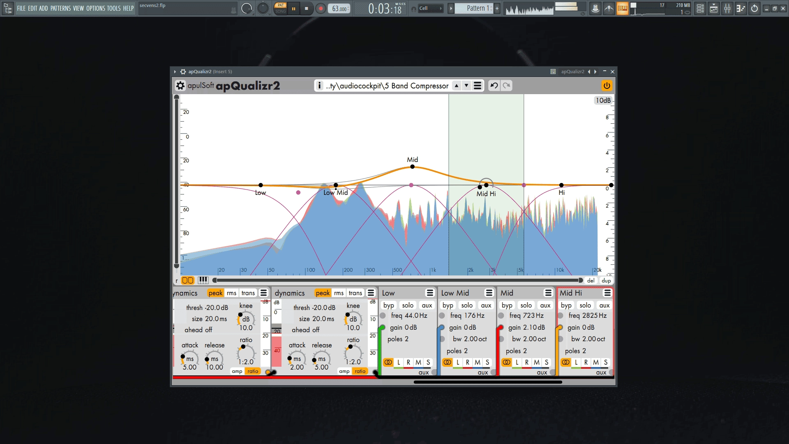Image resolution: width=789 pixels, height=444 pixels.
Task: Open the EDIT menu
Action: [32, 8]
